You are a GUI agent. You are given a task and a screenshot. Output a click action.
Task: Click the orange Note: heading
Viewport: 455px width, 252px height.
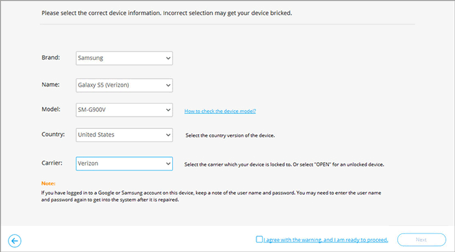[48, 184]
